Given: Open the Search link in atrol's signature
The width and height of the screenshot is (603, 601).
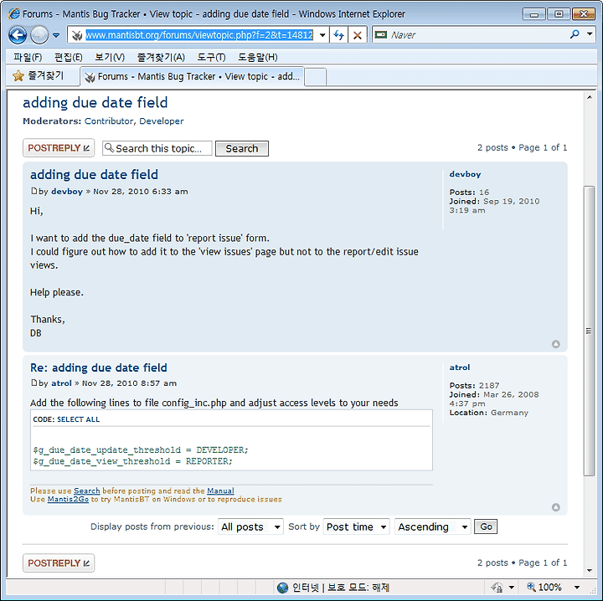Looking at the screenshot, I should point(86,491).
